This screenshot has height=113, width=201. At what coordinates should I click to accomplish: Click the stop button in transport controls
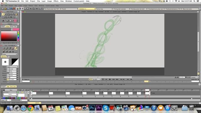point(110,79)
